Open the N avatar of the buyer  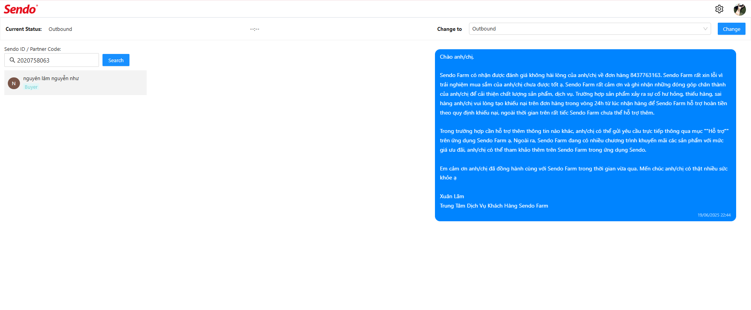pyautogui.click(x=14, y=83)
